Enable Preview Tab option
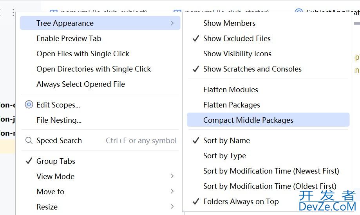Viewport: 360px width, 215px height. [x=69, y=38]
